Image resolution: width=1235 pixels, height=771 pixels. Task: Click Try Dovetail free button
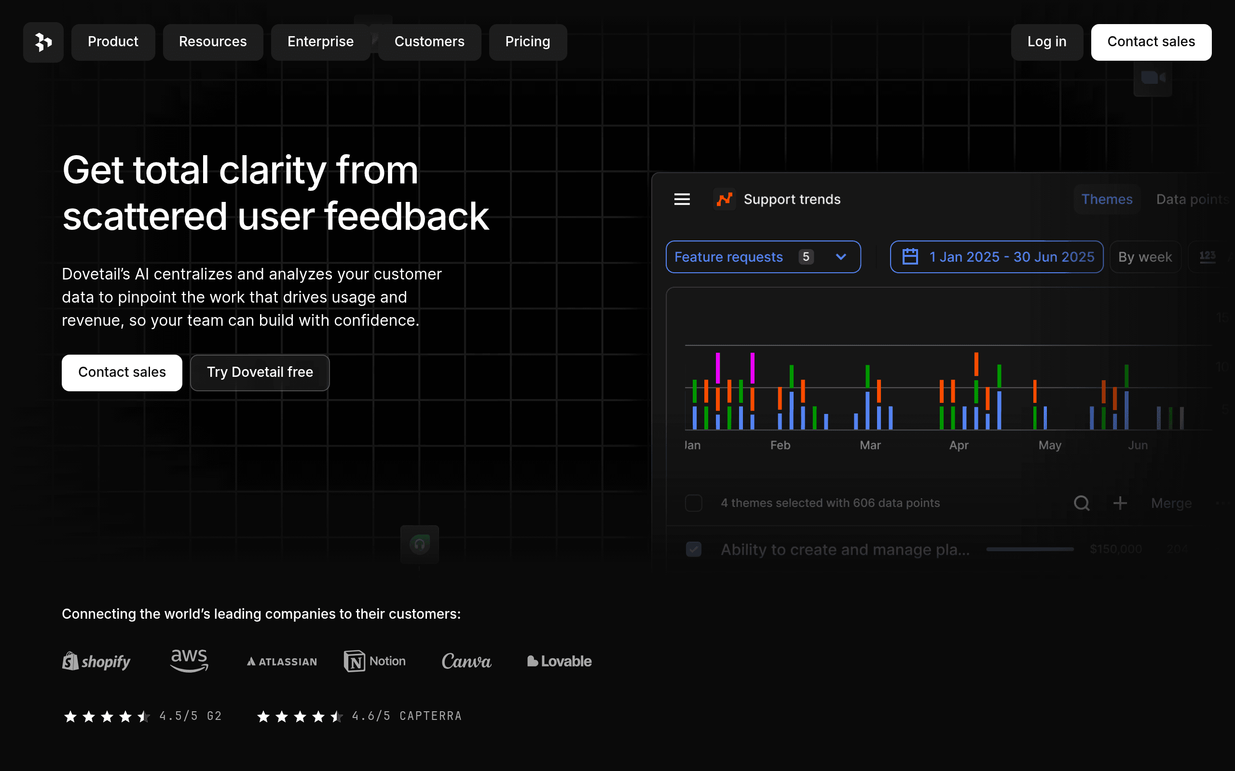[x=260, y=372]
